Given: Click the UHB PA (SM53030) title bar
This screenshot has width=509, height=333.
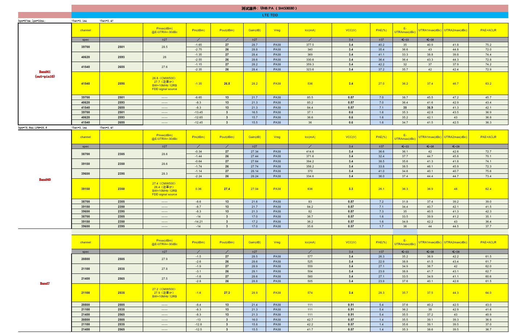Looking at the screenshot, I should coord(269,8).
